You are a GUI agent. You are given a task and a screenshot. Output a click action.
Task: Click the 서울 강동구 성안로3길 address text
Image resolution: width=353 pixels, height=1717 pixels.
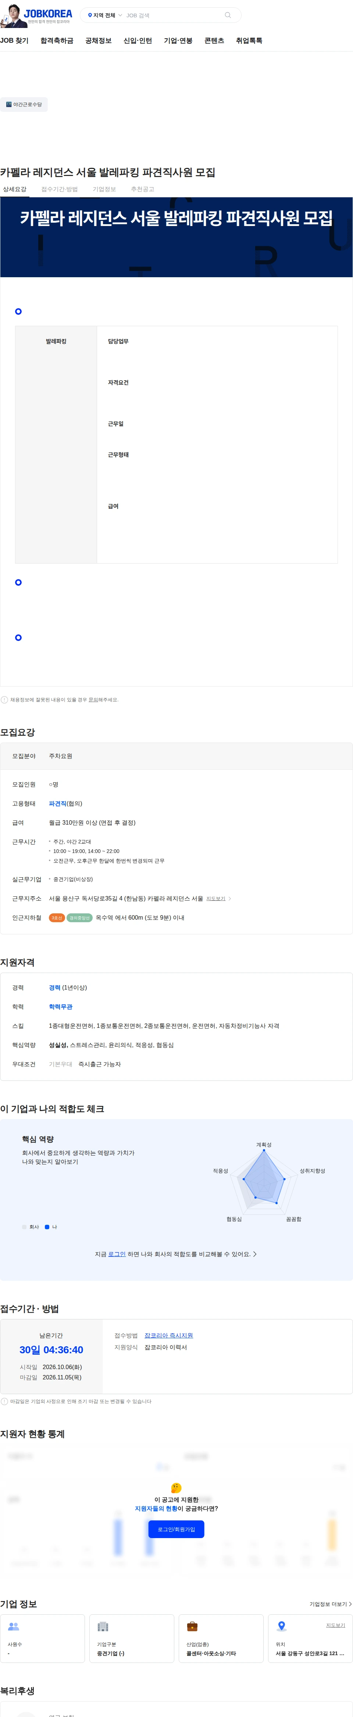coord(310,1654)
